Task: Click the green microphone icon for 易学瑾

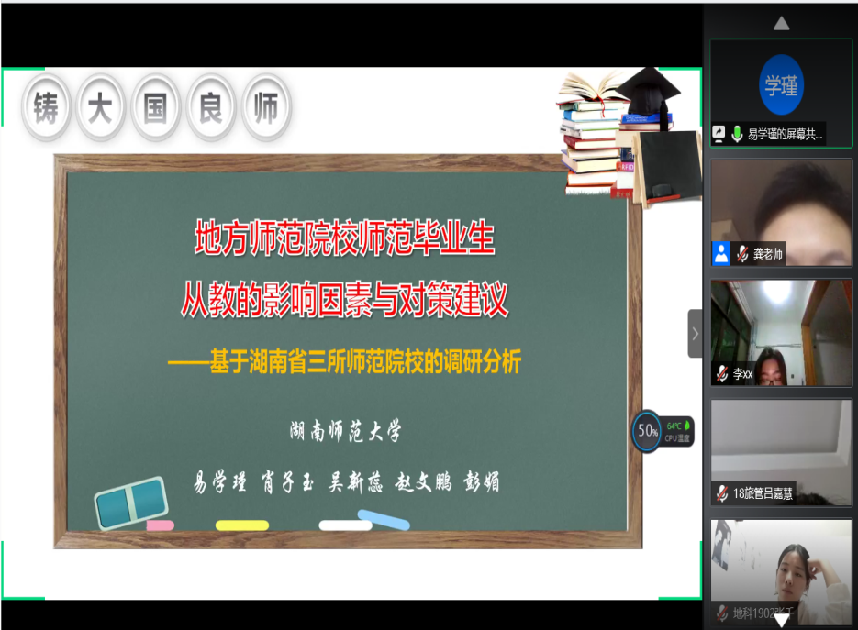Action: 737,134
